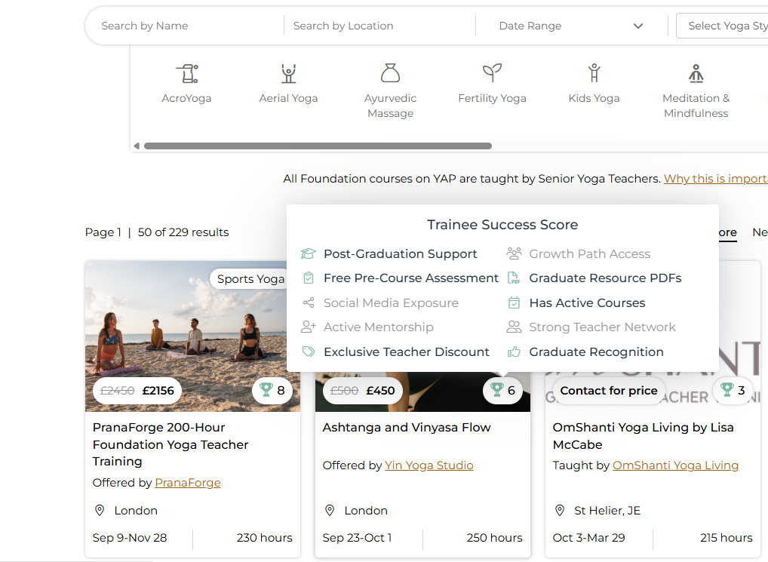Screen dimensions: 768x562
Task: Open Ashtanga and Vinyasa Flow course title
Action: click(407, 428)
